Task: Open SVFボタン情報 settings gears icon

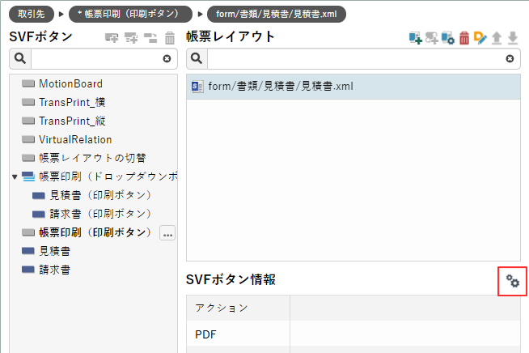Action: click(x=513, y=281)
